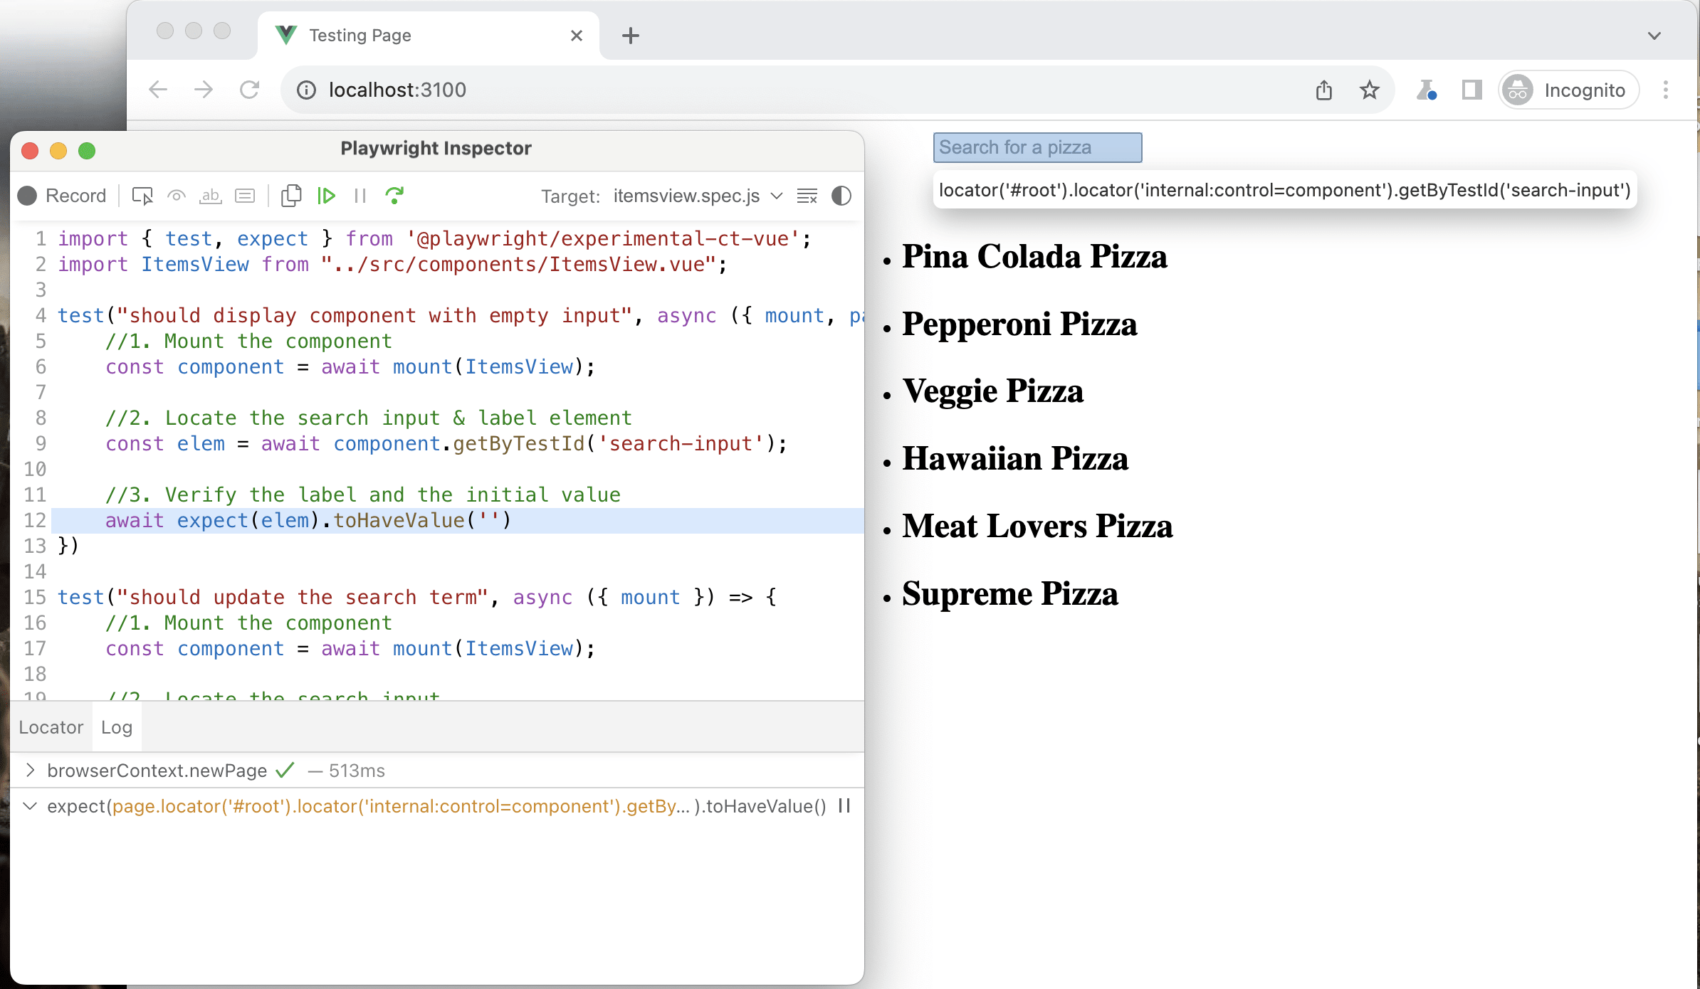Viewport: 1700px width, 989px height.
Task: Clear the locator log output
Action: (x=807, y=196)
